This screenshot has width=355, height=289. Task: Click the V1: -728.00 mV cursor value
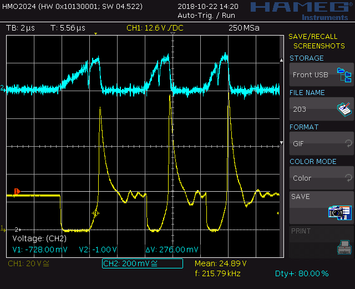point(40,250)
